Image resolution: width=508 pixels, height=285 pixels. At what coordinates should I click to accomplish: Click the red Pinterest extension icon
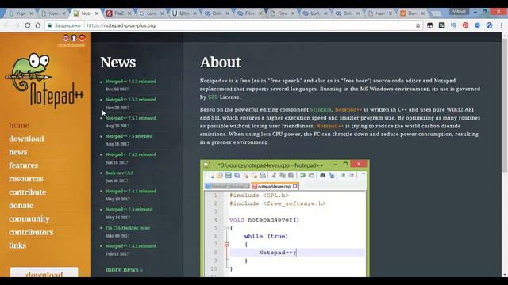pos(465,25)
